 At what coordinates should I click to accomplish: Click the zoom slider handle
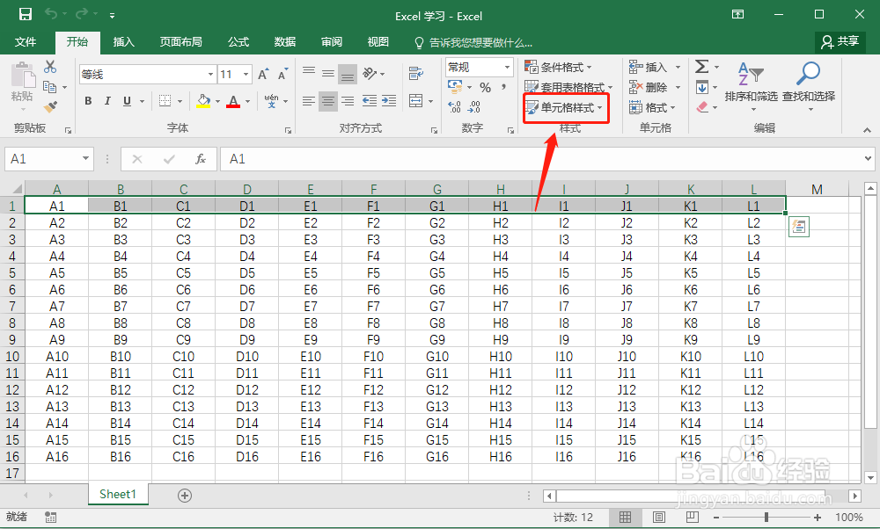tap(766, 518)
